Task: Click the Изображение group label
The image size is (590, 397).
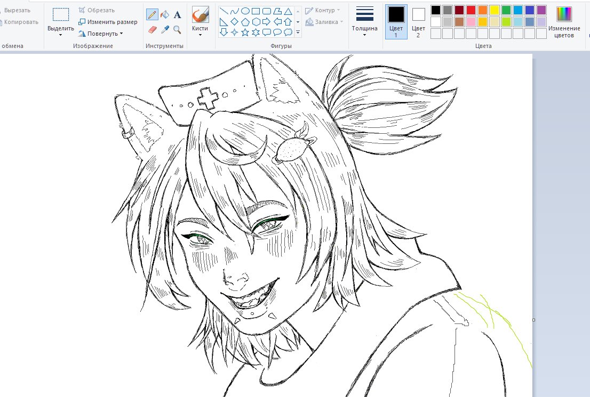Action: pos(93,46)
